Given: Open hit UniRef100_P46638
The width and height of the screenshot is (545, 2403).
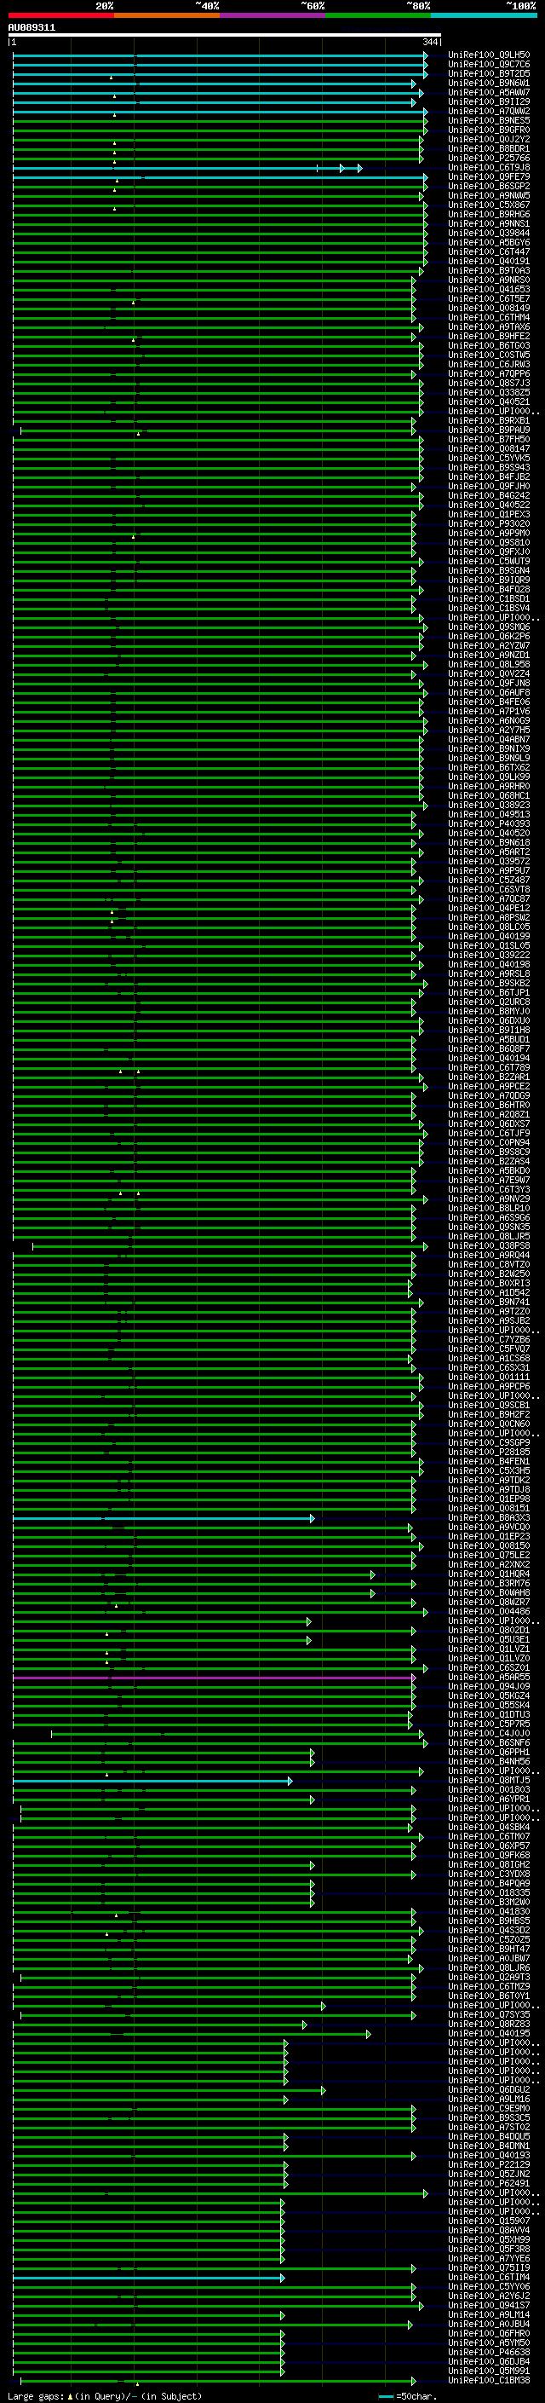Looking at the screenshot, I should (489, 2353).
